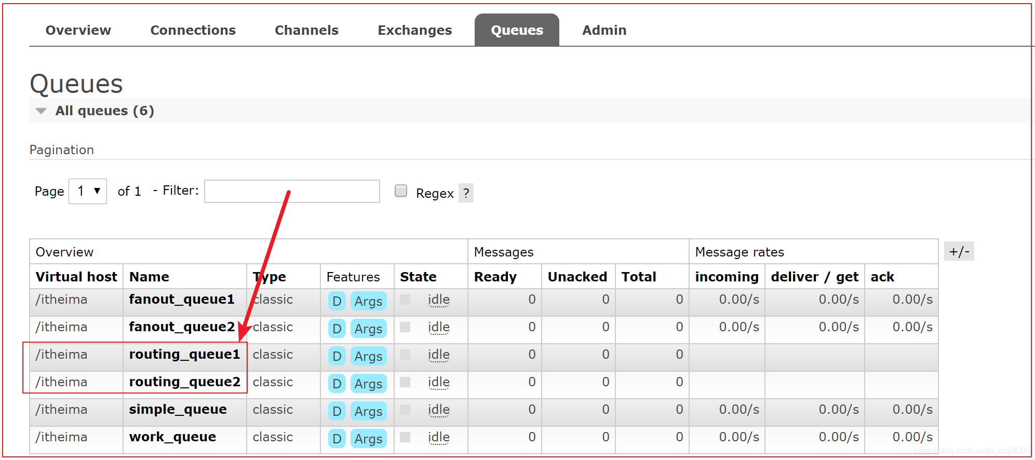Image resolution: width=1035 pixels, height=460 pixels.
Task: Click the D badge for routing_queue1
Action: coord(337,356)
